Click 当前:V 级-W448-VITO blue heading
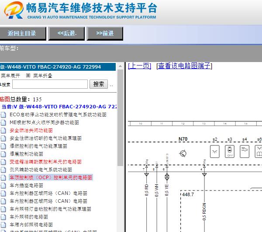Screen dimensions: 262x232 (x=59, y=107)
